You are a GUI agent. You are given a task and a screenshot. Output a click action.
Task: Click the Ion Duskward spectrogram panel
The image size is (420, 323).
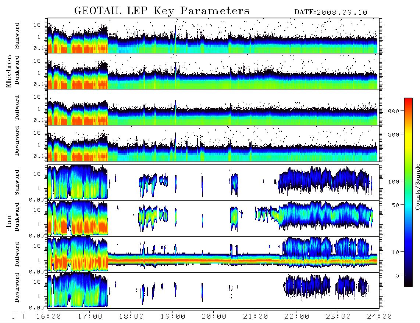coord(213,218)
